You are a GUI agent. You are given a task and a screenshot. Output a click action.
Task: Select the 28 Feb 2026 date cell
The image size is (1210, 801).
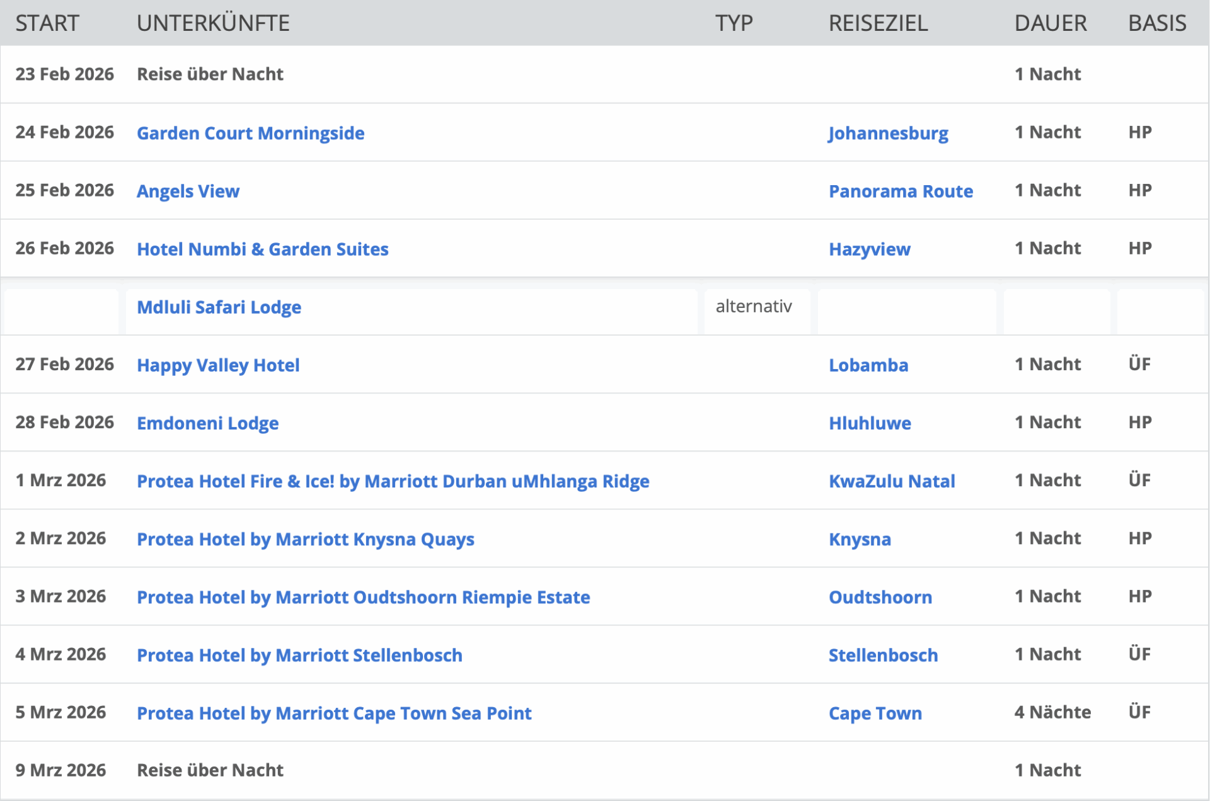64,422
